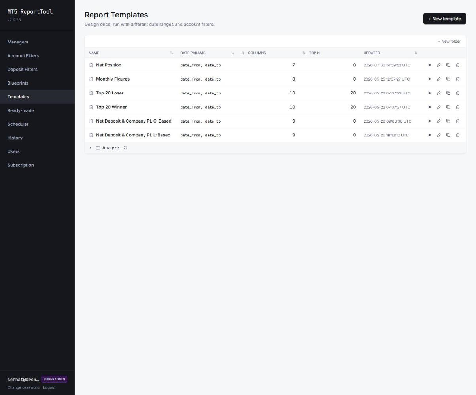
Task: Click the SUPERADMIN badge
Action: [x=54, y=379]
